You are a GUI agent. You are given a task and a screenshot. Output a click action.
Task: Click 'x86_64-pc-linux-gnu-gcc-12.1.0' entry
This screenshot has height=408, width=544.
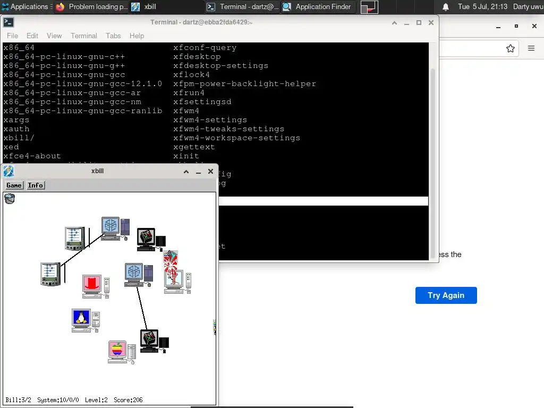(x=82, y=83)
